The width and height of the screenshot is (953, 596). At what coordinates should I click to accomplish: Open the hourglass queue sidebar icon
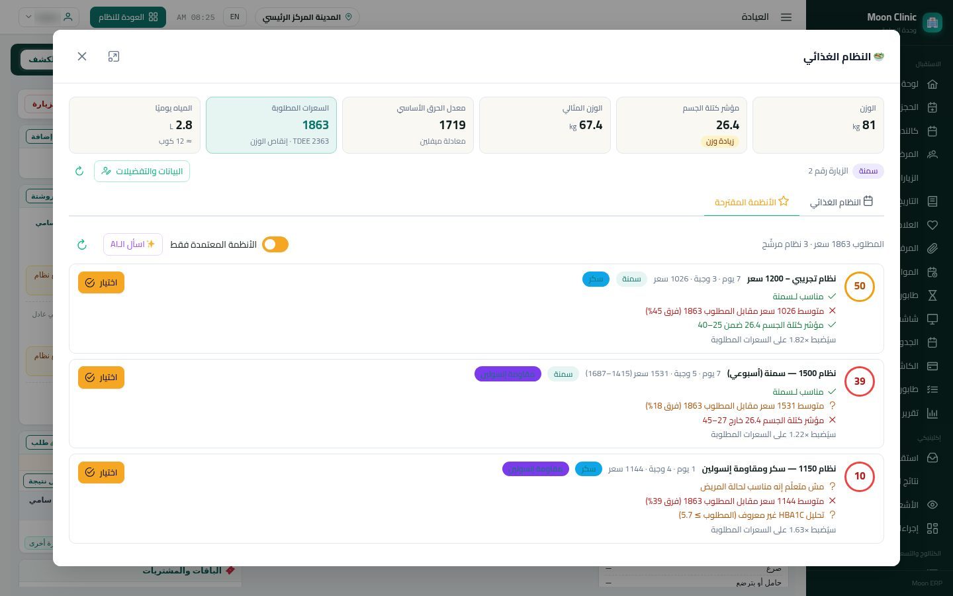[932, 295]
